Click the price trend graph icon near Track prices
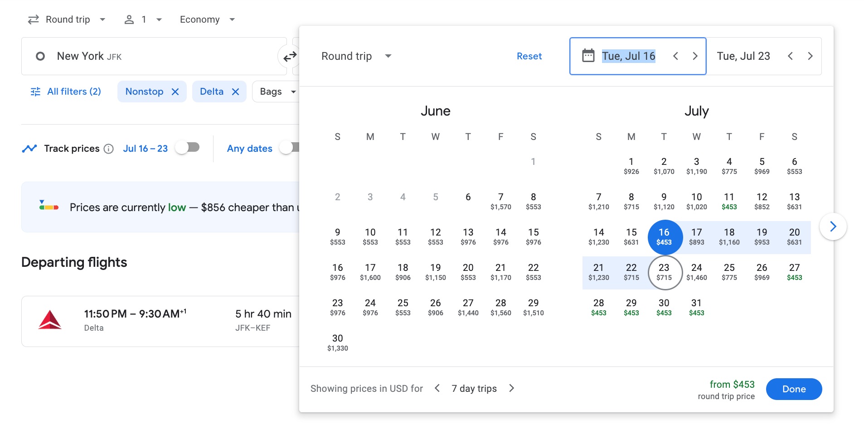 coord(29,148)
